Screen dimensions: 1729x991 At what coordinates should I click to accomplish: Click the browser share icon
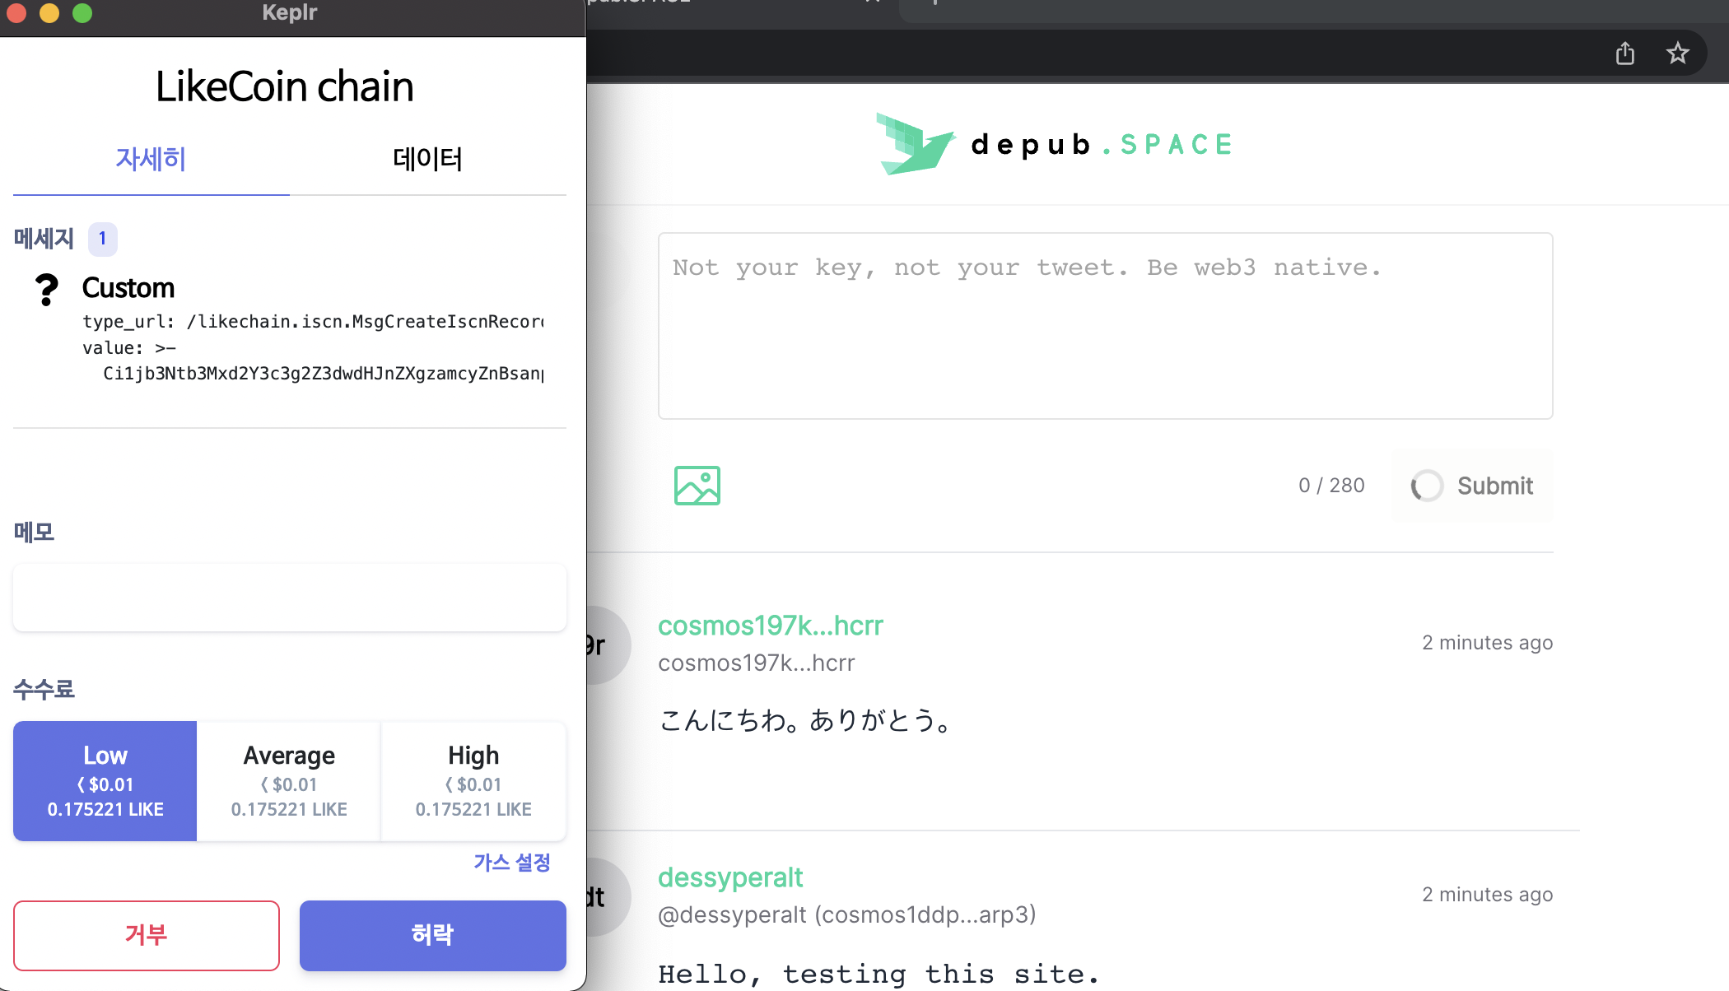pyautogui.click(x=1624, y=54)
